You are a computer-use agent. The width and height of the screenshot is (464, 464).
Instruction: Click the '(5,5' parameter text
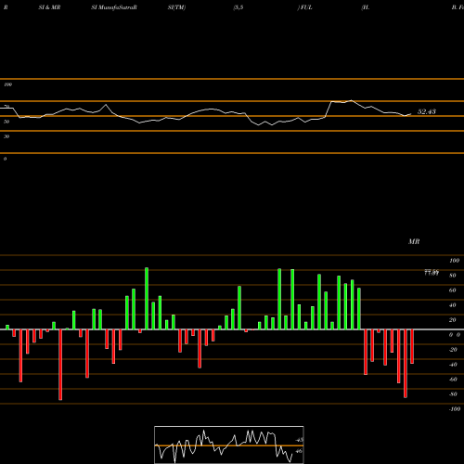click(238, 7)
